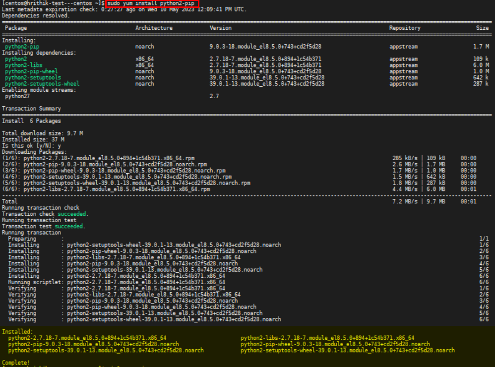Click the 'Enabling module streams:' label
495x367 pixels.
point(39,90)
